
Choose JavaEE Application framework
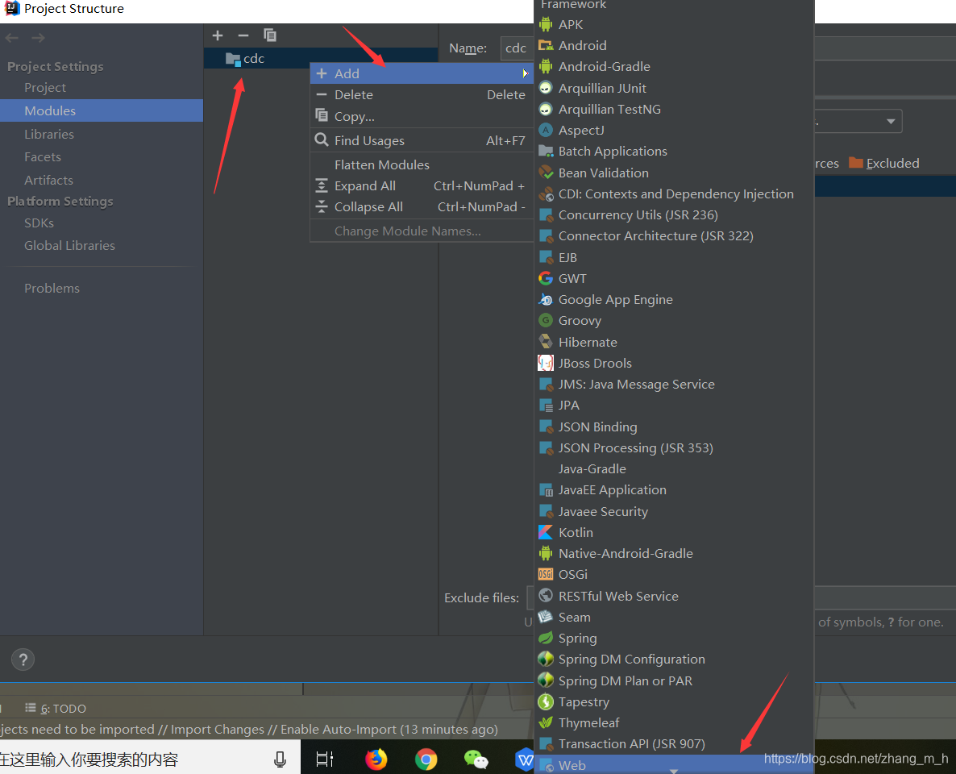(x=674, y=489)
